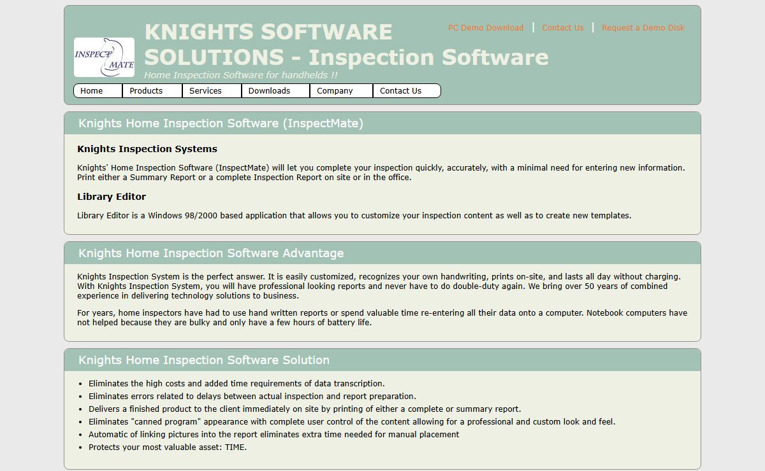Follow the PC Demo Download link

pos(486,28)
